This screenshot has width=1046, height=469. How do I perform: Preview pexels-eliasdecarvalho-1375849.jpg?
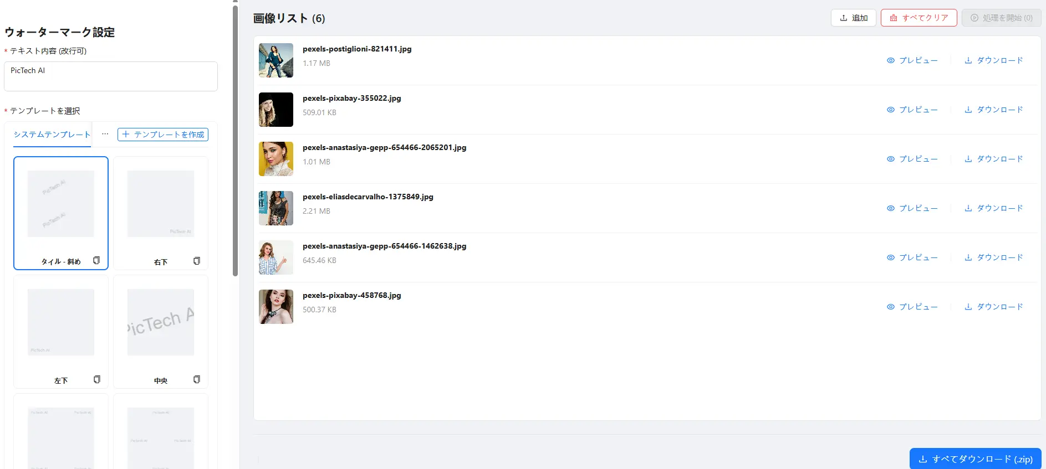tap(912, 208)
